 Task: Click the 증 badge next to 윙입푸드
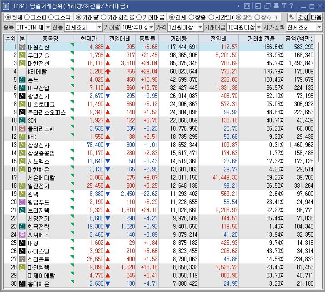[22, 202]
